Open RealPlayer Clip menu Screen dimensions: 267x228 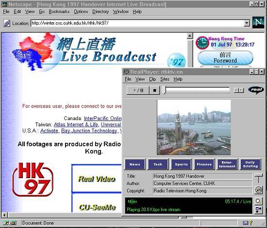pyautogui.click(x=152, y=79)
